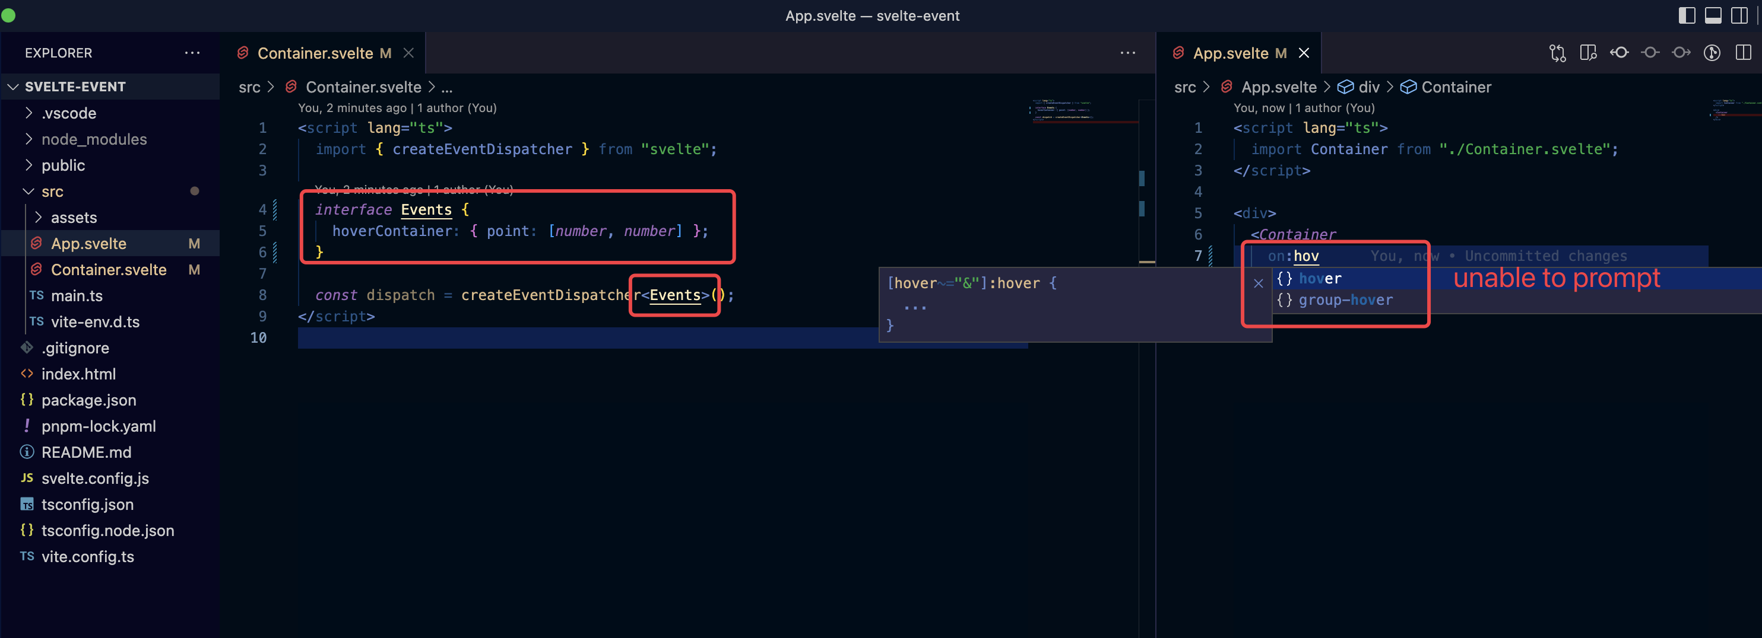Toggle the bottom panel visibility
Screen dimensions: 1762x638
[1713, 15]
